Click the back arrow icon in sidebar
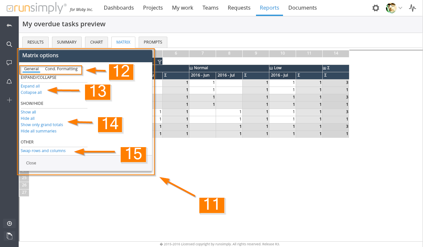This screenshot has width=423, height=247. click(9, 26)
